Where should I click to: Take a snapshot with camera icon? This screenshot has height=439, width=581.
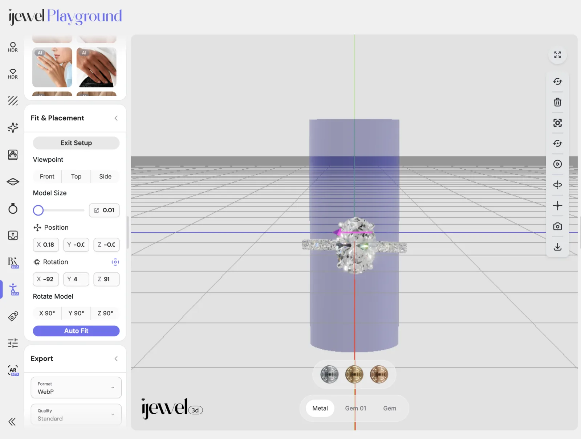click(557, 226)
